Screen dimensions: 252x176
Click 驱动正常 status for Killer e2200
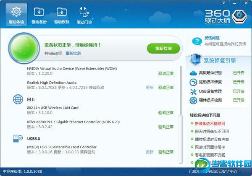(166, 127)
